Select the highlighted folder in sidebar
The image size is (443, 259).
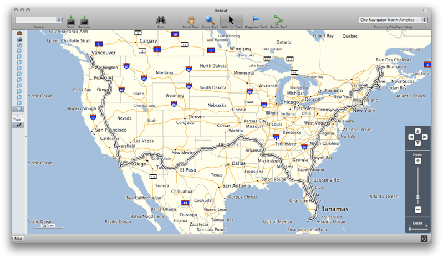(19, 108)
